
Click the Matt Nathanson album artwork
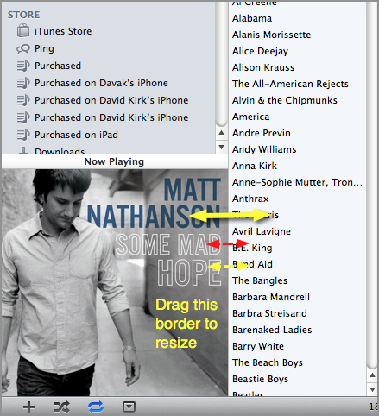115,282
